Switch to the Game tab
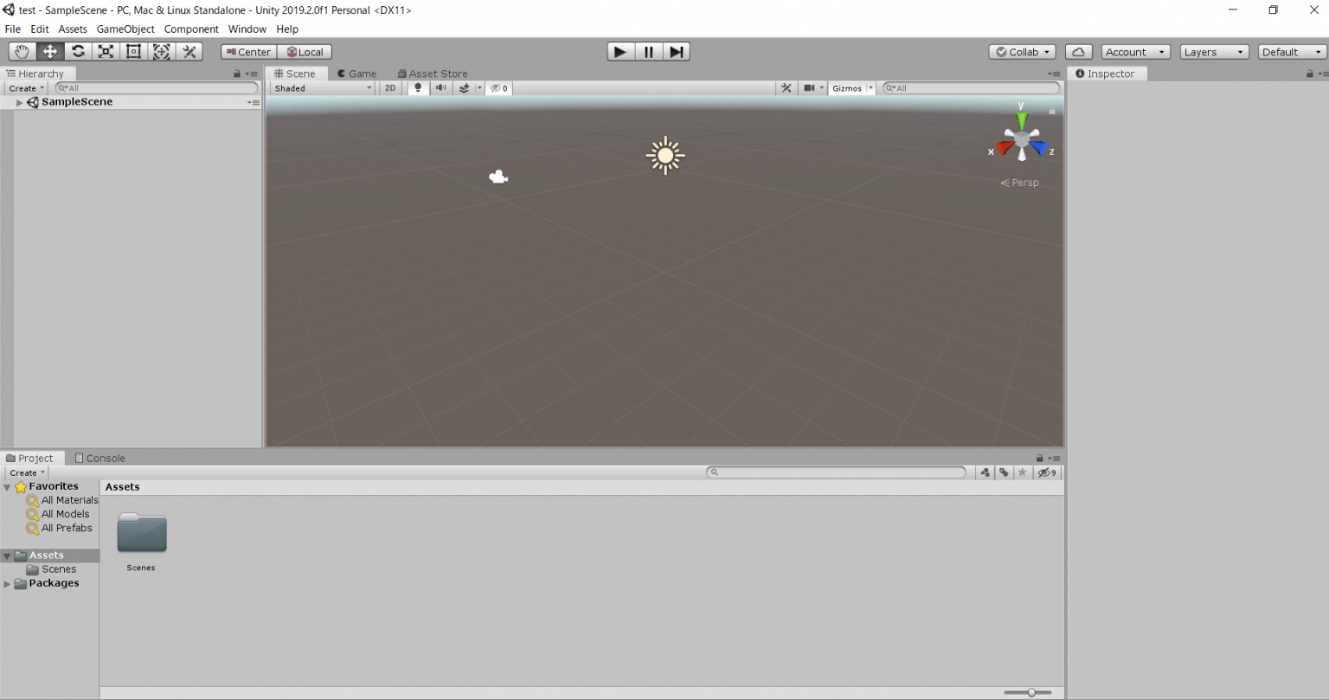 (357, 74)
